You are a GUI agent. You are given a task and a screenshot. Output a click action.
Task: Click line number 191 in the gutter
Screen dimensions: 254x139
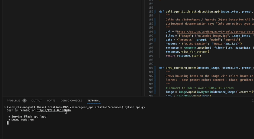tap(151, 32)
